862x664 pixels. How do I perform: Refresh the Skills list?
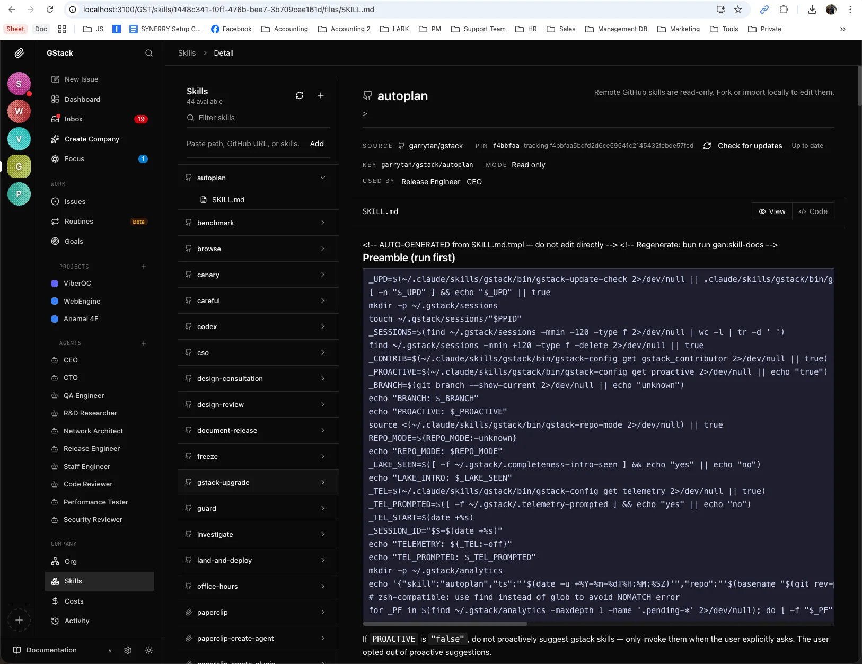tap(300, 95)
